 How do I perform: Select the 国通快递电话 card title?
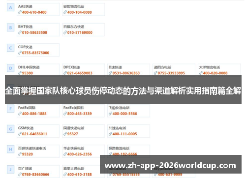point(74,128)
